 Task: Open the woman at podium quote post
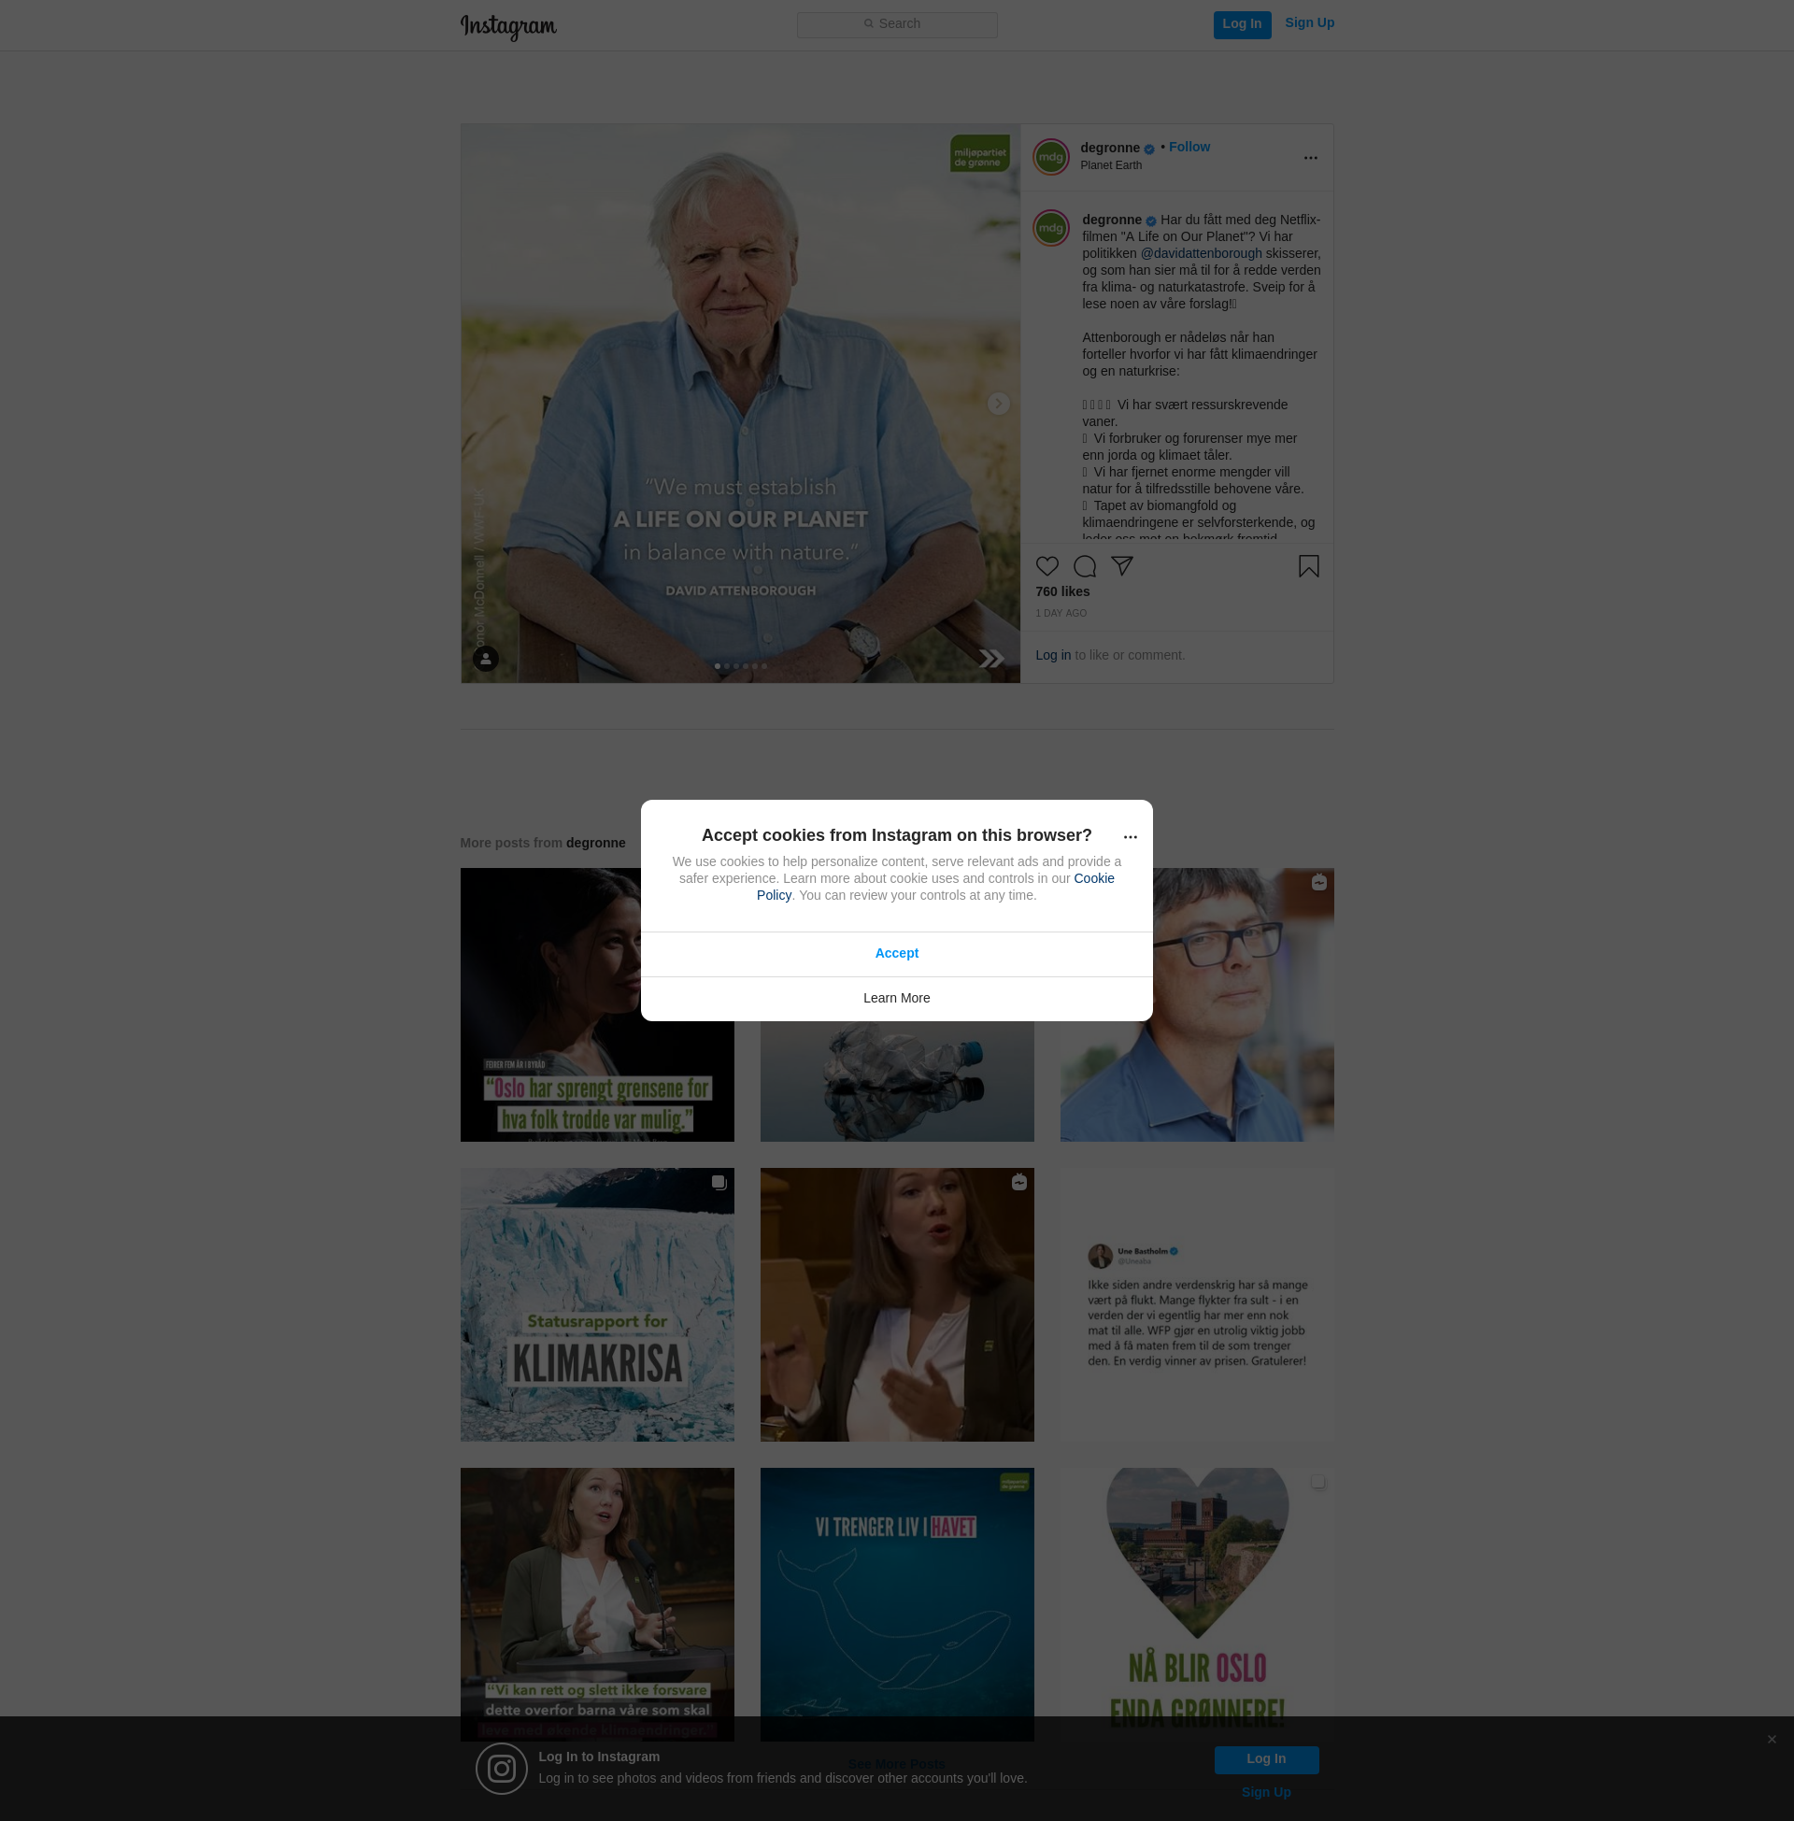[x=596, y=1603]
